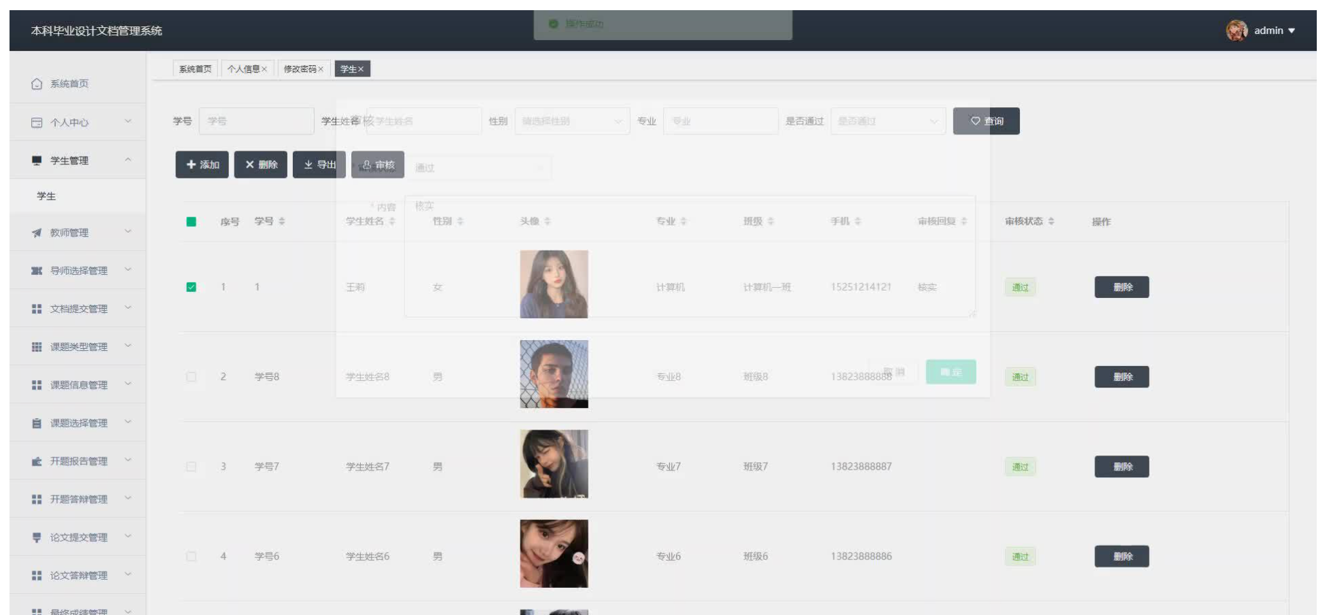Click the 个人中心 sidebar icon
1329x615 pixels.
[37, 123]
